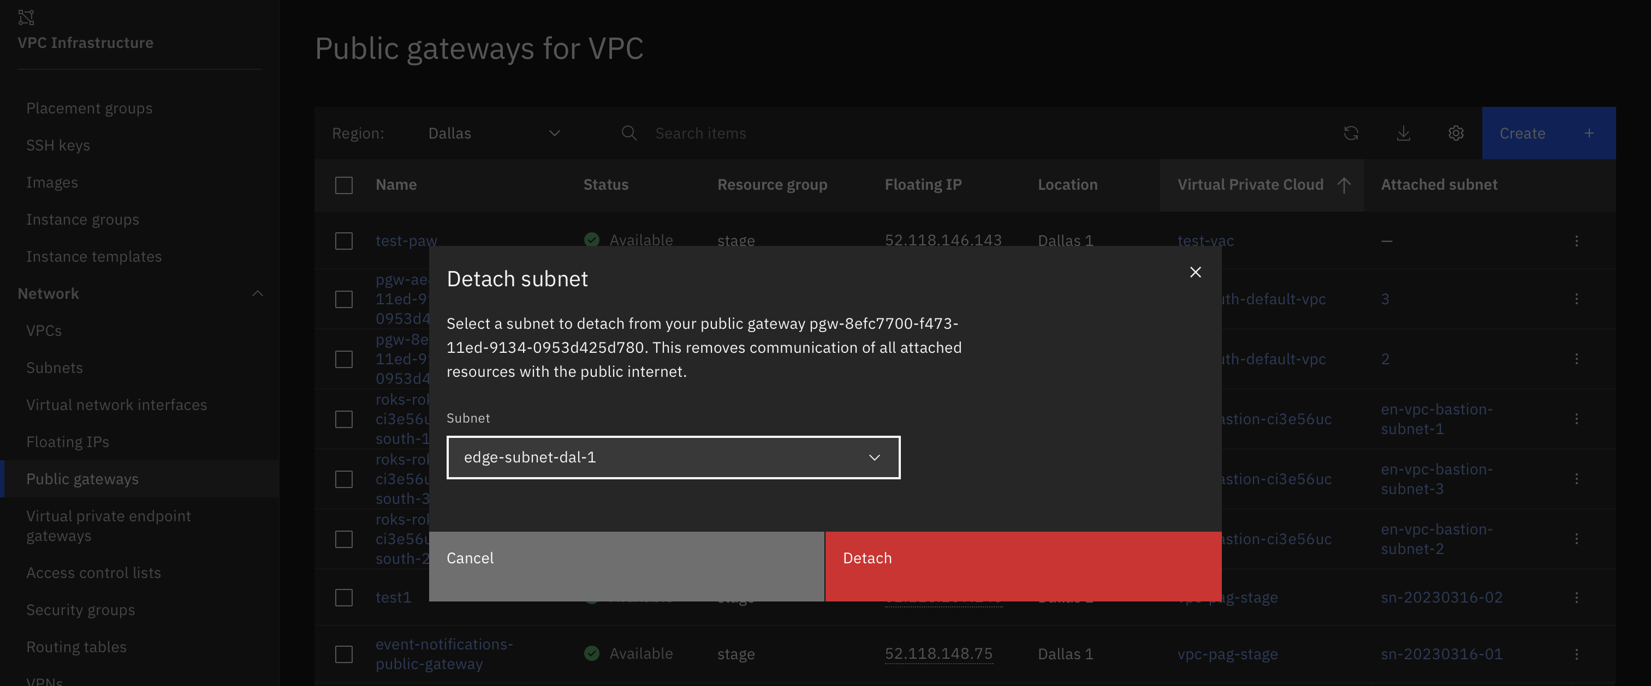The image size is (1651, 686).
Task: Open table settings gear icon
Action: 1456,133
